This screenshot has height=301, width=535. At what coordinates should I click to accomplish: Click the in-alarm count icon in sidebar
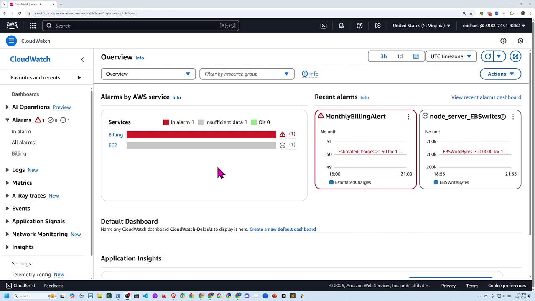point(38,120)
